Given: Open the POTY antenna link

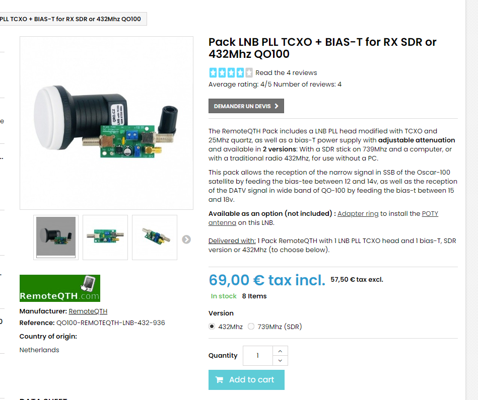Looking at the screenshot, I should point(323,218).
